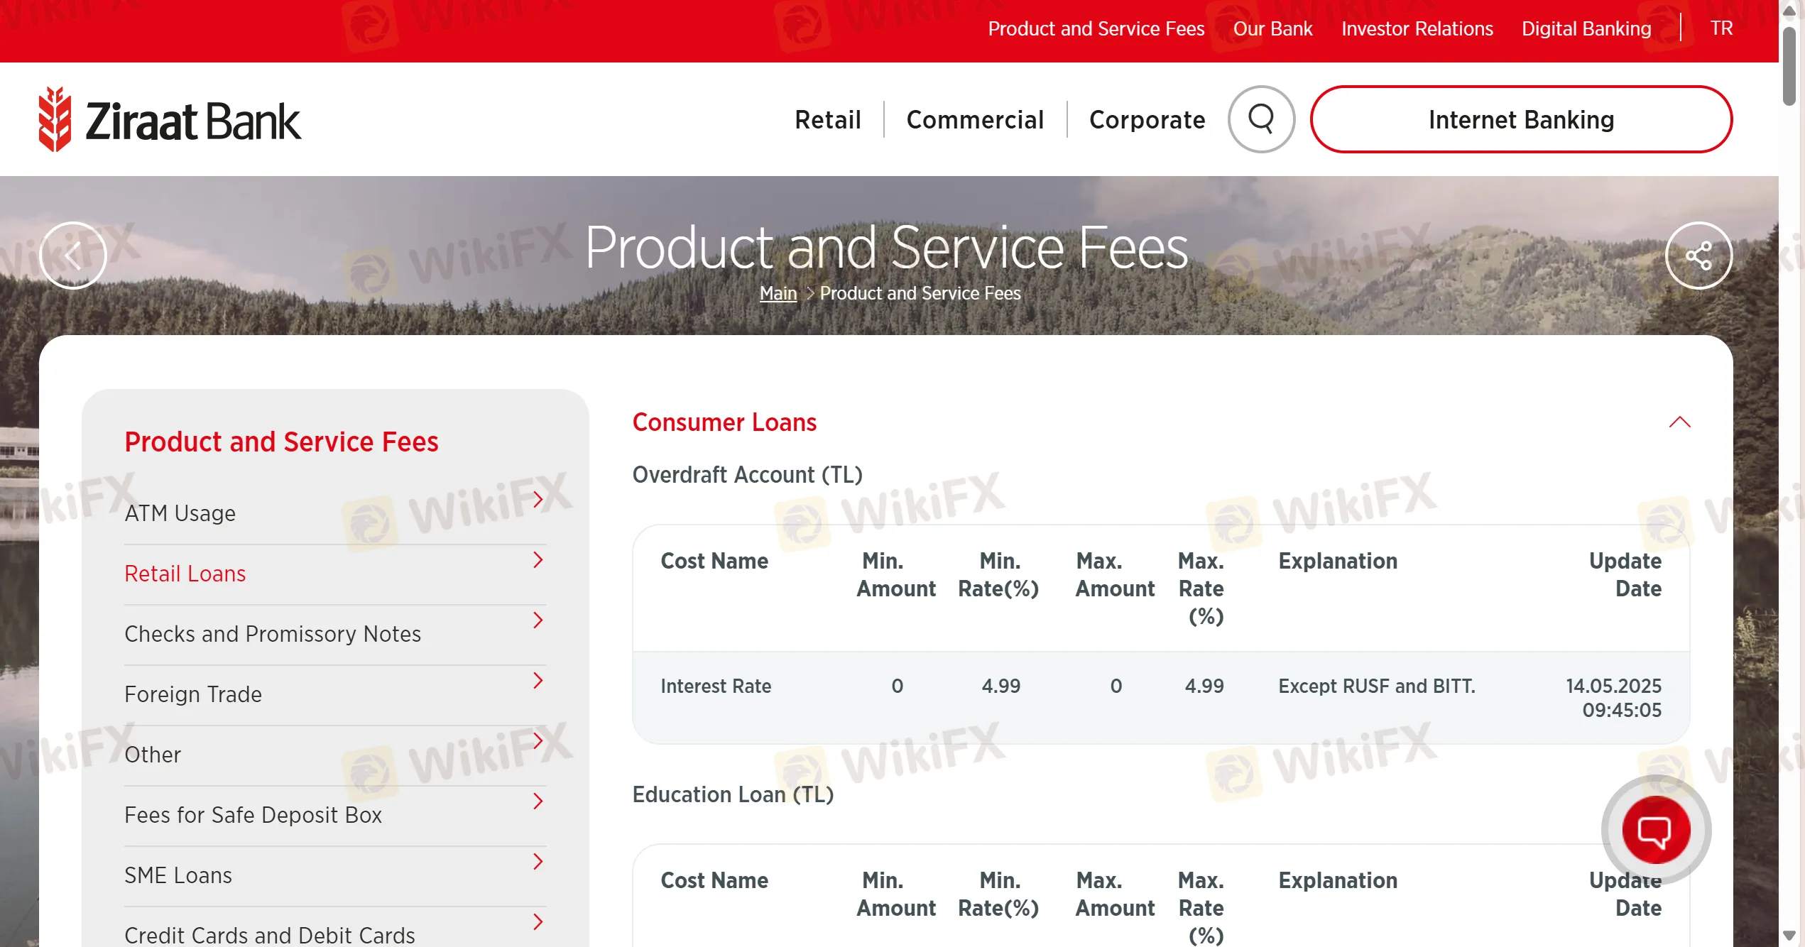The width and height of the screenshot is (1805, 947).
Task: Follow the Main breadcrumb link
Action: pos(778,293)
